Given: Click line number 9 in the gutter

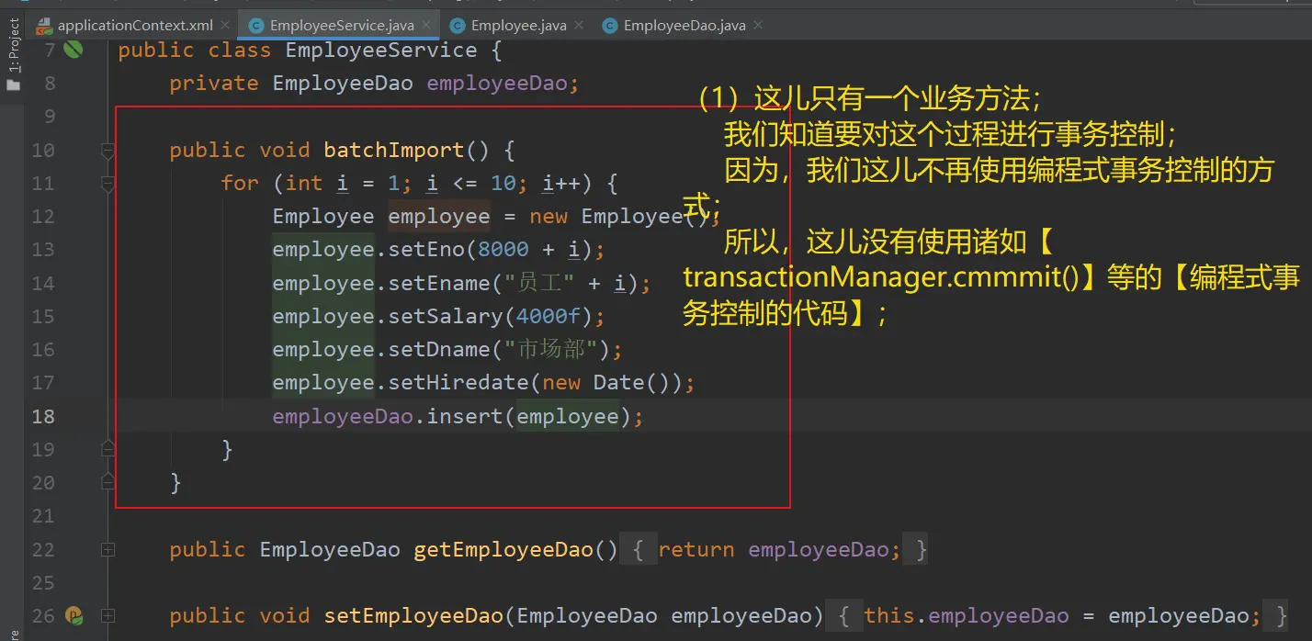Looking at the screenshot, I should 50,117.
